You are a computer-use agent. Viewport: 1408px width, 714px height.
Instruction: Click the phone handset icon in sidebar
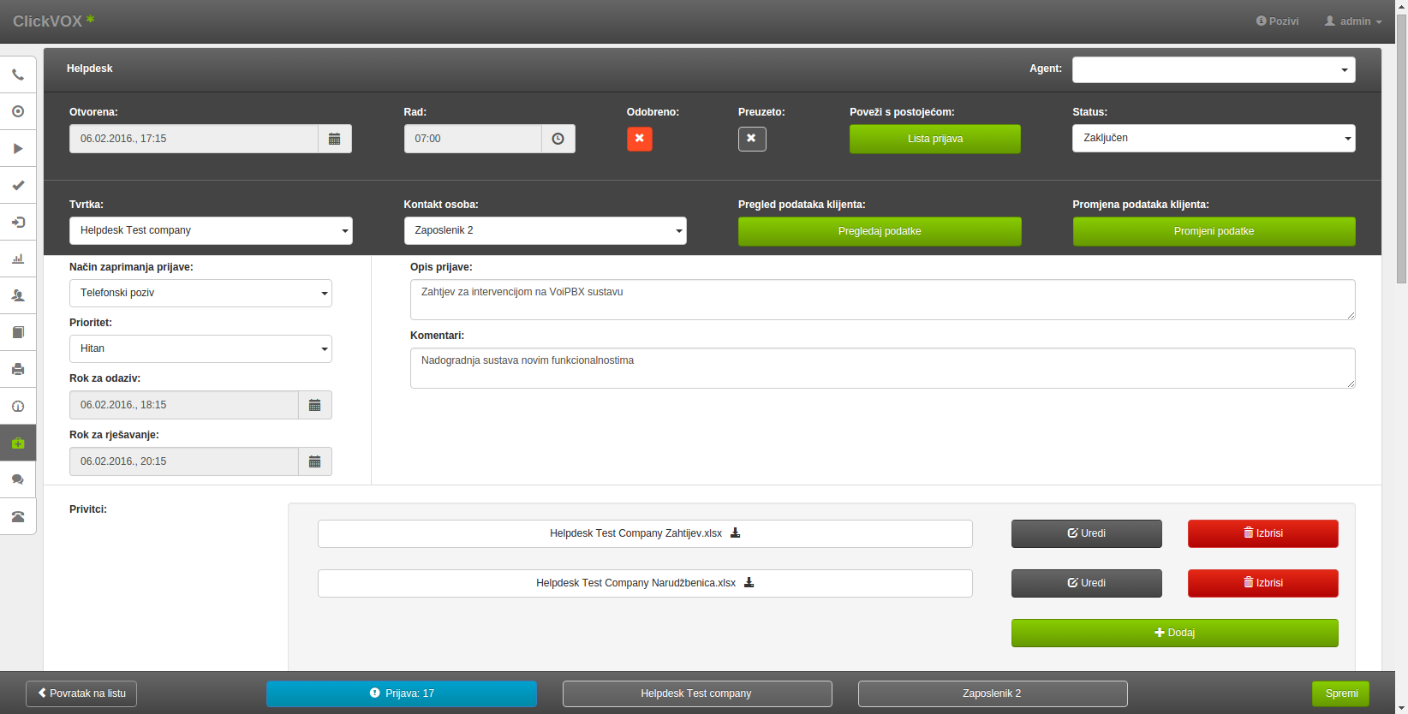click(x=18, y=74)
